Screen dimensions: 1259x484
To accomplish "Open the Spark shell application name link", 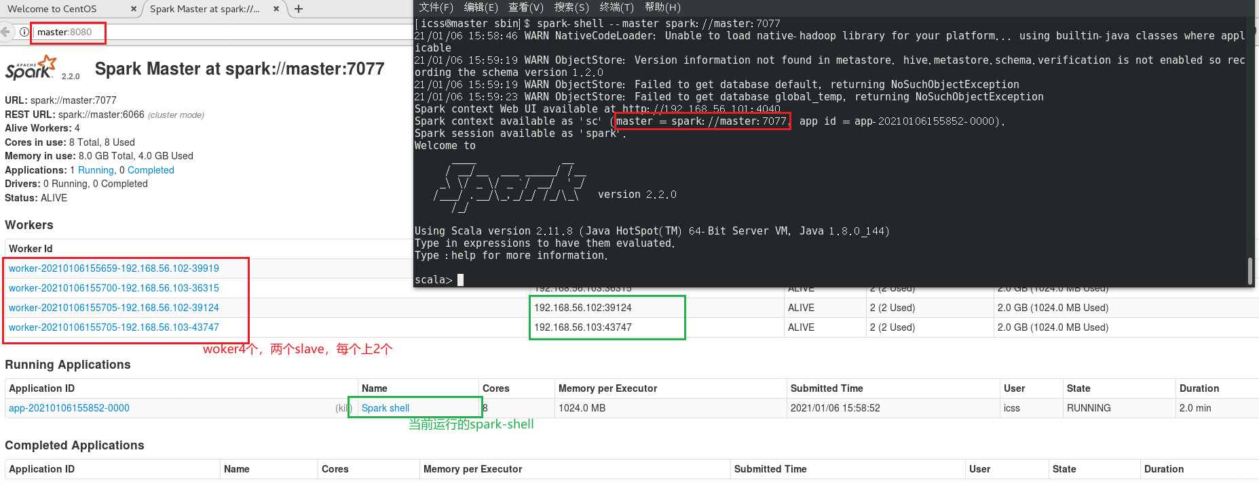I will coord(386,408).
